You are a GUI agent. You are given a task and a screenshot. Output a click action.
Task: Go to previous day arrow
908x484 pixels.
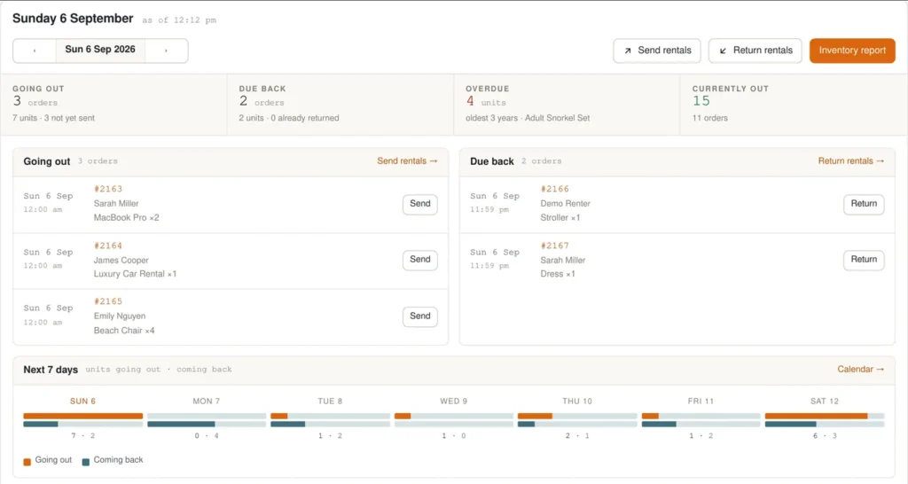tap(35, 51)
